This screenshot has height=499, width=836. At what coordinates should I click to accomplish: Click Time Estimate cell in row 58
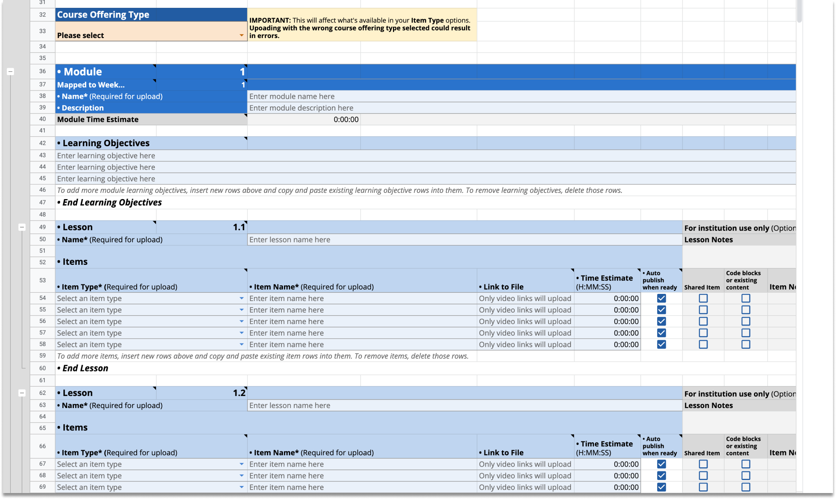point(607,345)
